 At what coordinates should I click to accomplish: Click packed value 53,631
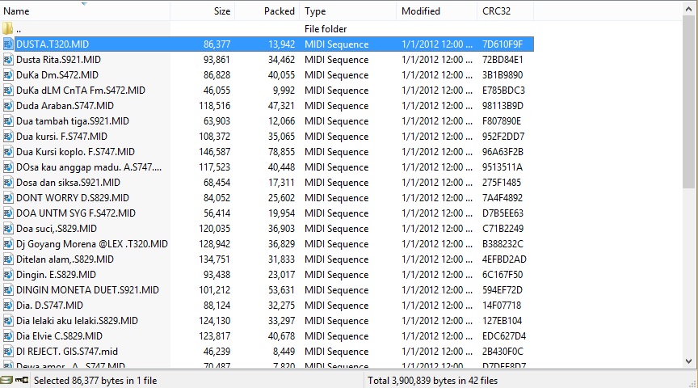tap(281, 290)
